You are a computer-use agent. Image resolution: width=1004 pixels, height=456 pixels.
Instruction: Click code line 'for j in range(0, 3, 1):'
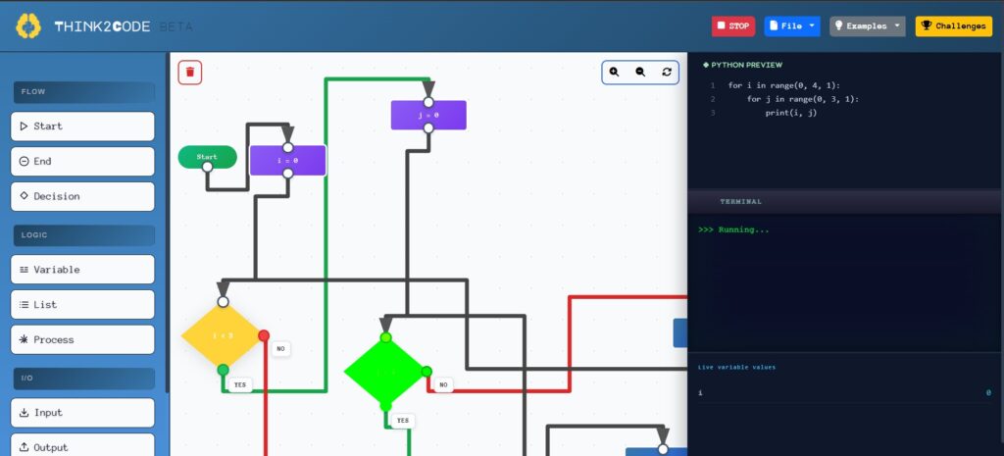(x=803, y=99)
